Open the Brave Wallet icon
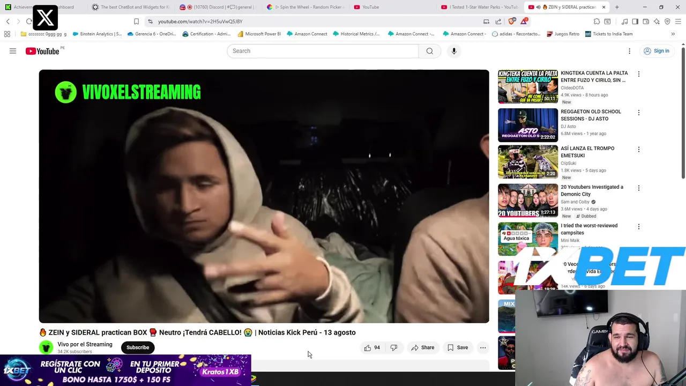Screen dimensions: 686x386 pyautogui.click(x=646, y=21)
